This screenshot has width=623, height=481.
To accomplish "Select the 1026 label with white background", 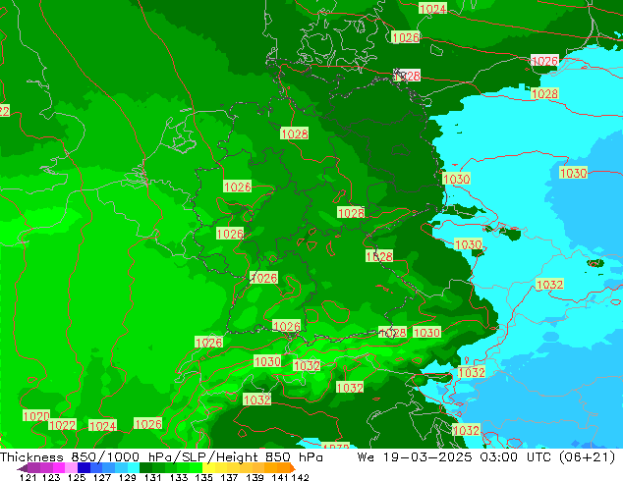I will click(544, 61).
